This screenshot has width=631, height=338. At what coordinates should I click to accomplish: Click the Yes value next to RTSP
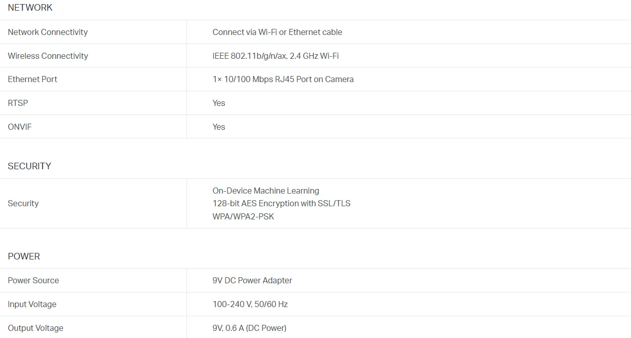219,103
